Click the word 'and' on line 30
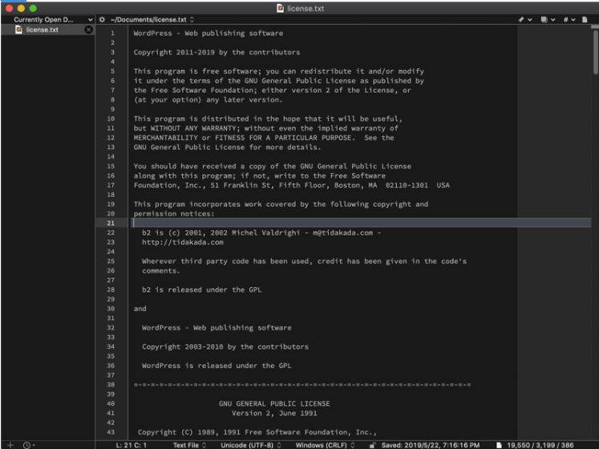599x449 pixels. click(140, 309)
